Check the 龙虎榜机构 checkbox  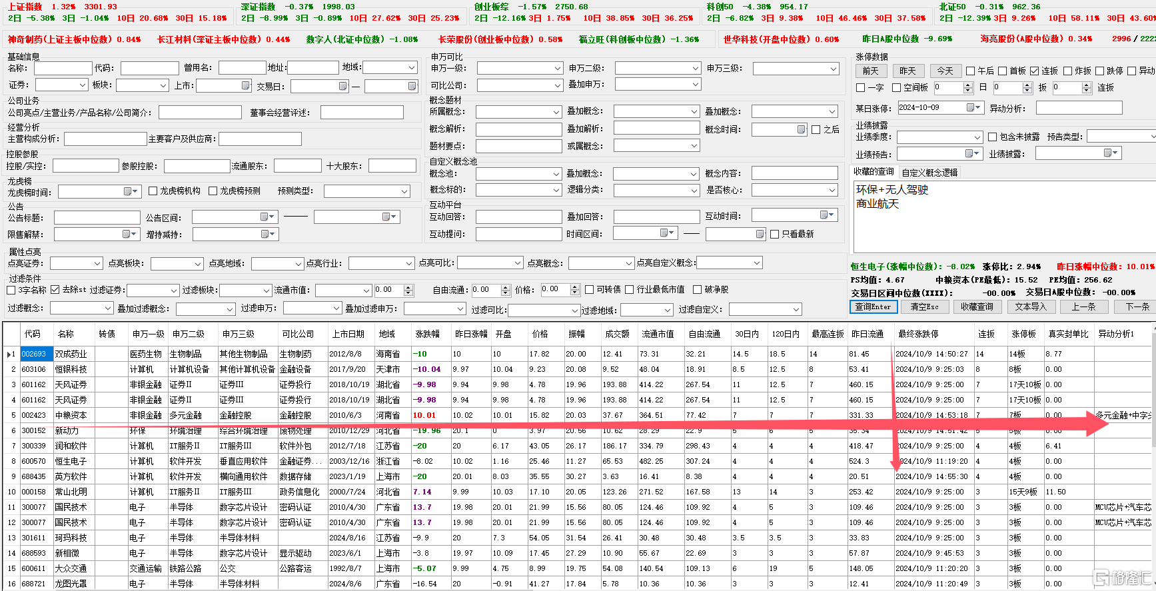coord(153,191)
